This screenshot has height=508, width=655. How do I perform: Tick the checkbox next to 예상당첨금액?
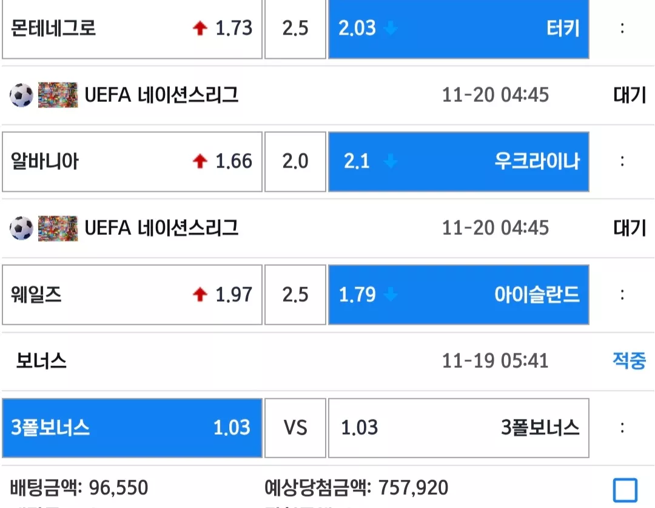click(625, 490)
